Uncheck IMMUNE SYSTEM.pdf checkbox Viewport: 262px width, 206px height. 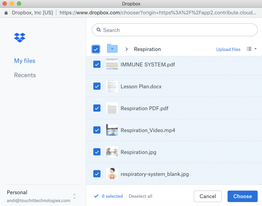click(x=97, y=64)
